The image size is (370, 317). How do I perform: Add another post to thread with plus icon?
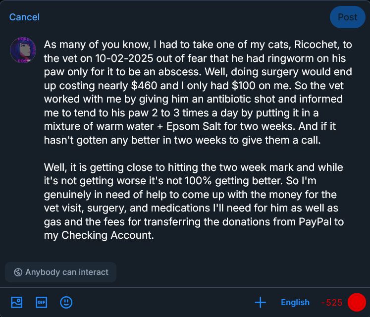coord(261,302)
